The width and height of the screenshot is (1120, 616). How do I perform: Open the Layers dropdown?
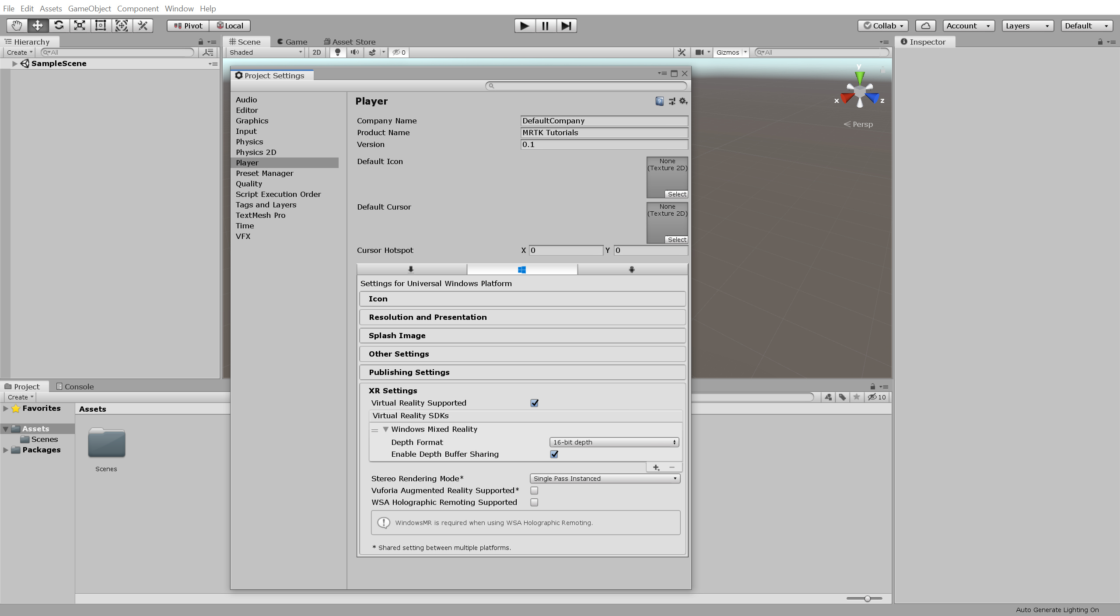[1028, 26]
